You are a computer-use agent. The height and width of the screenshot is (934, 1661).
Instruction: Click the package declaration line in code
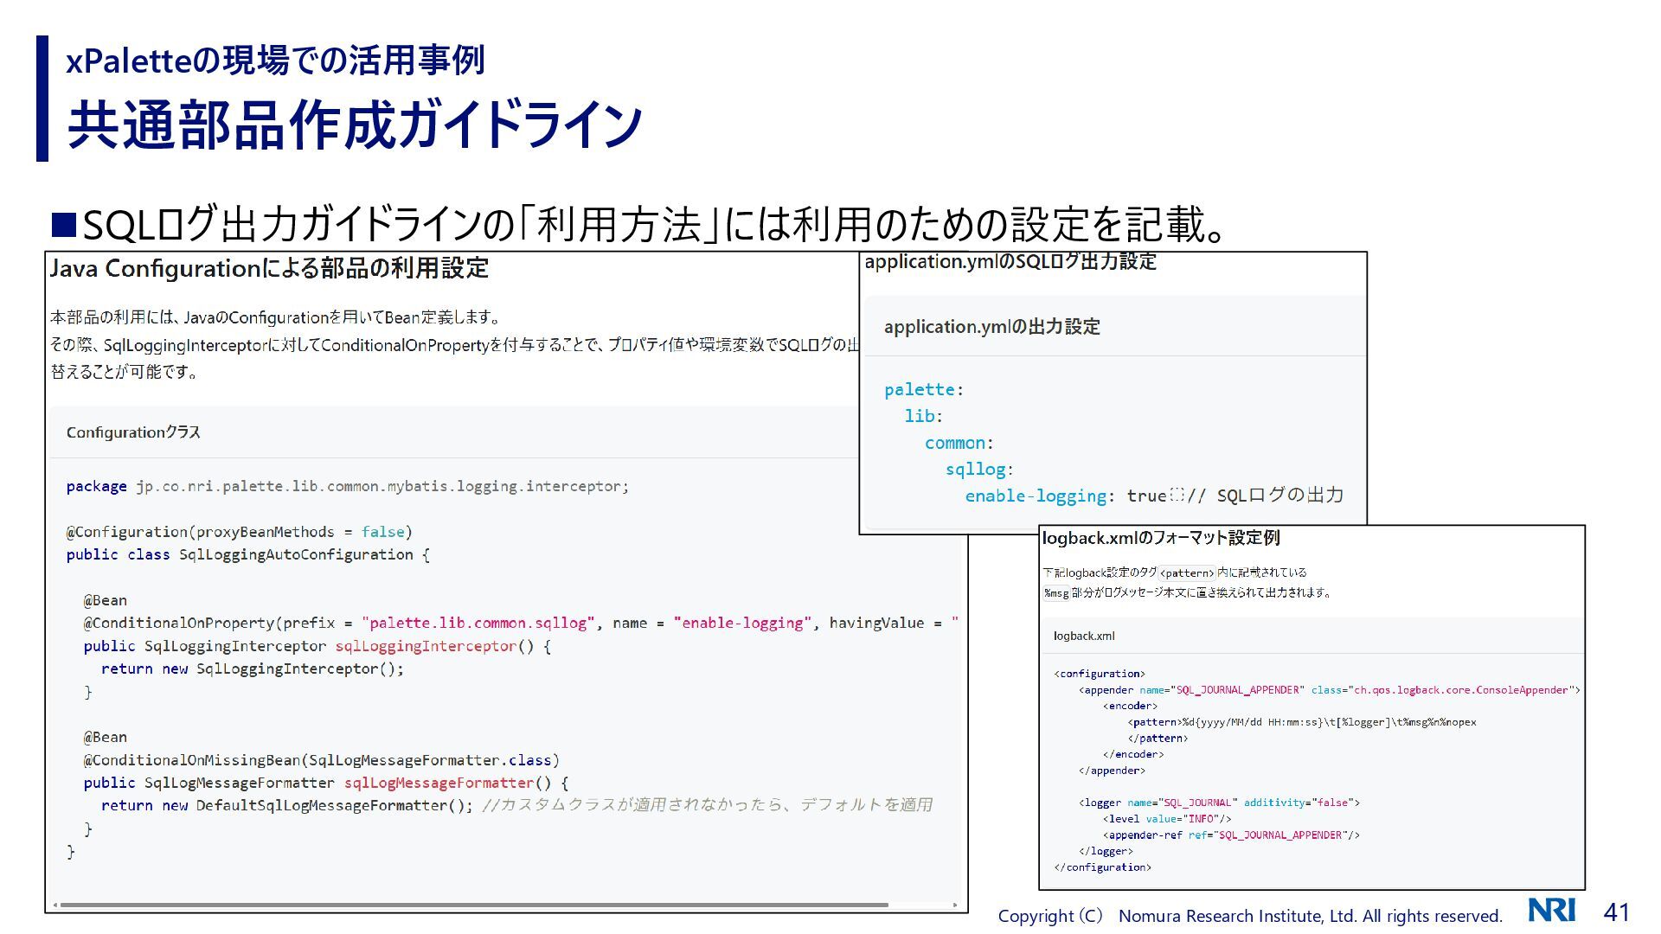point(347,487)
